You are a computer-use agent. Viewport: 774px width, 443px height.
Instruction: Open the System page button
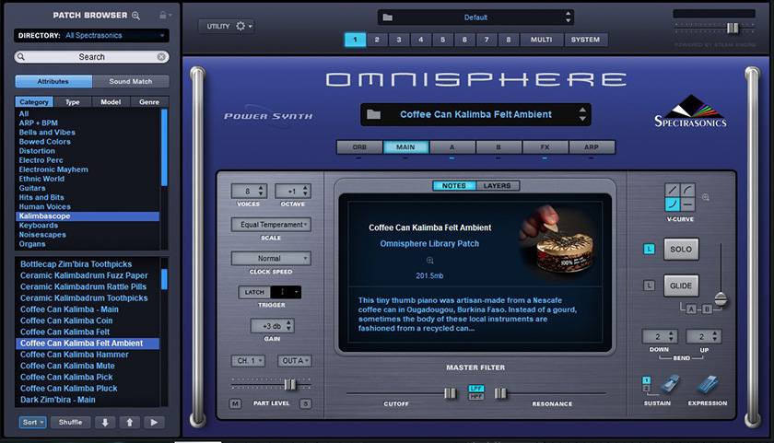pos(585,40)
